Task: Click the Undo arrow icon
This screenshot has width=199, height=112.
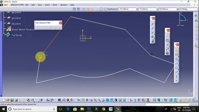Action: 32,100
